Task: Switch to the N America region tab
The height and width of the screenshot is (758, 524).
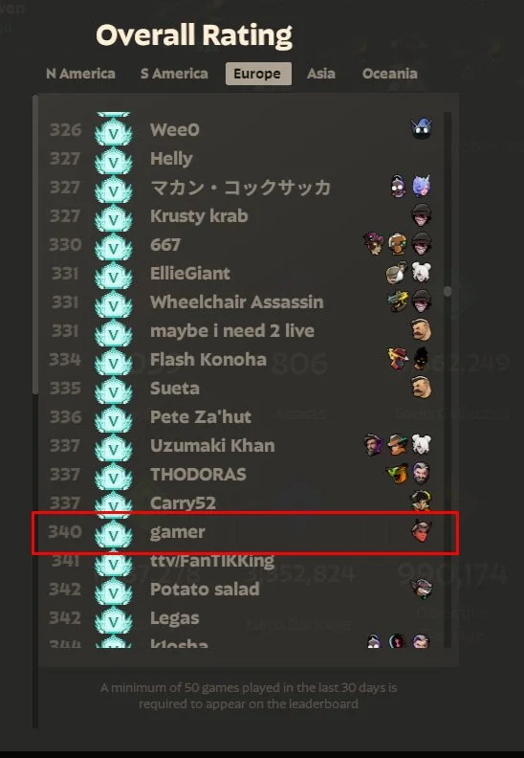Action: coord(80,74)
